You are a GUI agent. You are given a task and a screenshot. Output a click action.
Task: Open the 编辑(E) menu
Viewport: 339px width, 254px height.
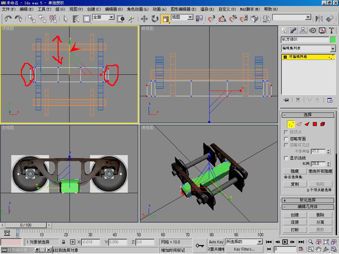click(x=26, y=9)
